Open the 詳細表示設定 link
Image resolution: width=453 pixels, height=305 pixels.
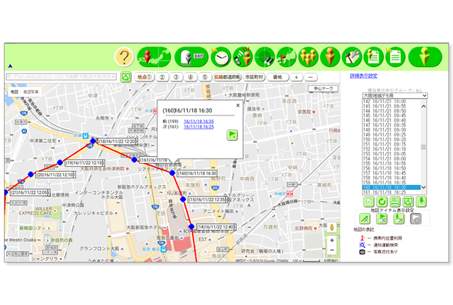pos(364,76)
